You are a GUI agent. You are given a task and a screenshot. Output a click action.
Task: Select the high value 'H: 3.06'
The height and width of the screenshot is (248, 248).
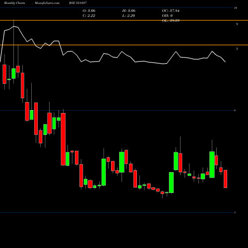tap(129, 11)
